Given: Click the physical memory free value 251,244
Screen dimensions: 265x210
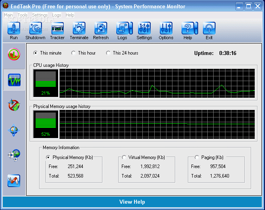Looking at the screenshot, I should tap(76, 166).
